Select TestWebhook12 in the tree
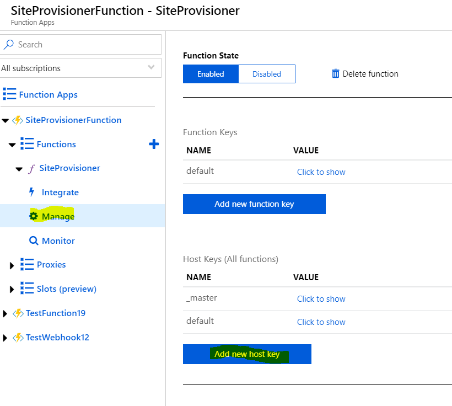This screenshot has width=452, height=406. 57,338
